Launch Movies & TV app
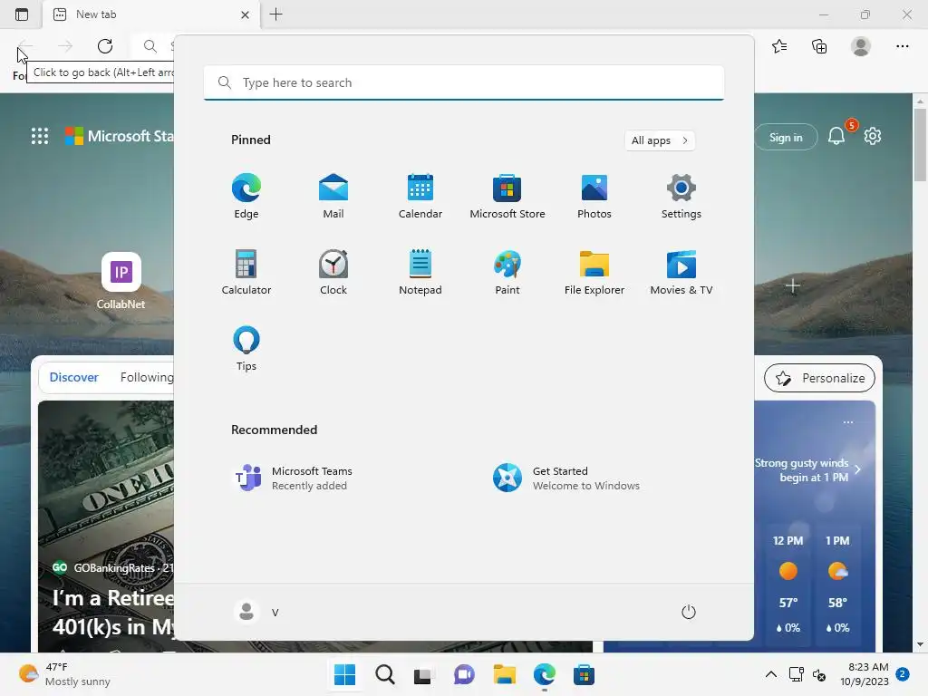Image resolution: width=928 pixels, height=696 pixels. (x=681, y=272)
